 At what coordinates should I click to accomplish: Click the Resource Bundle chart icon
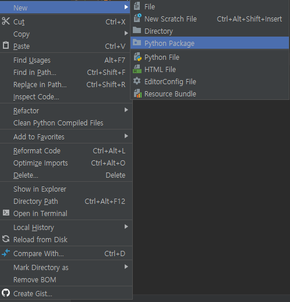[137, 94]
